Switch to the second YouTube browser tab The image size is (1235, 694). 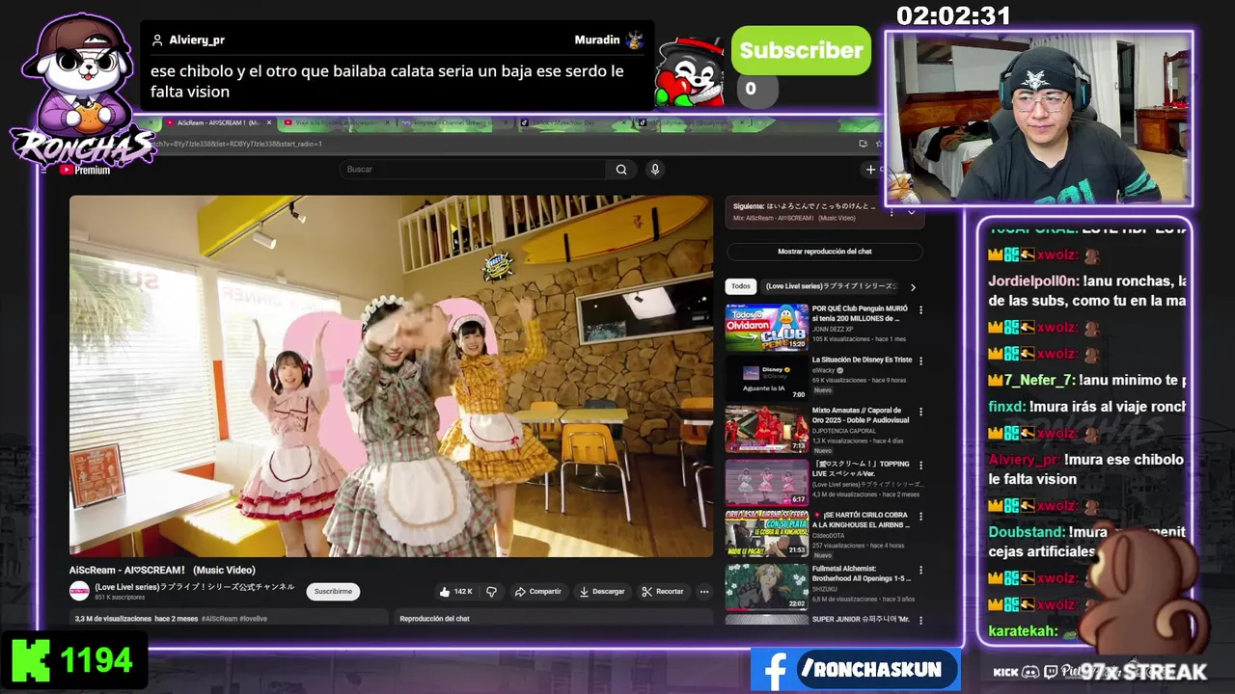(x=338, y=122)
